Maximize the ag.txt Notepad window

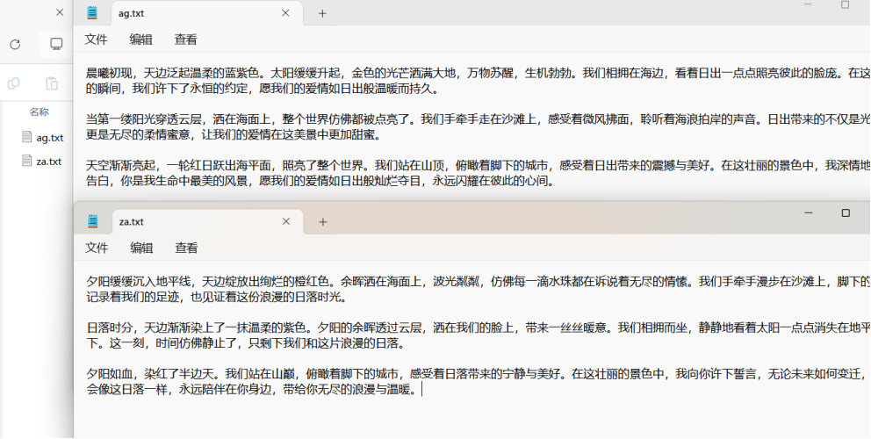click(x=845, y=4)
